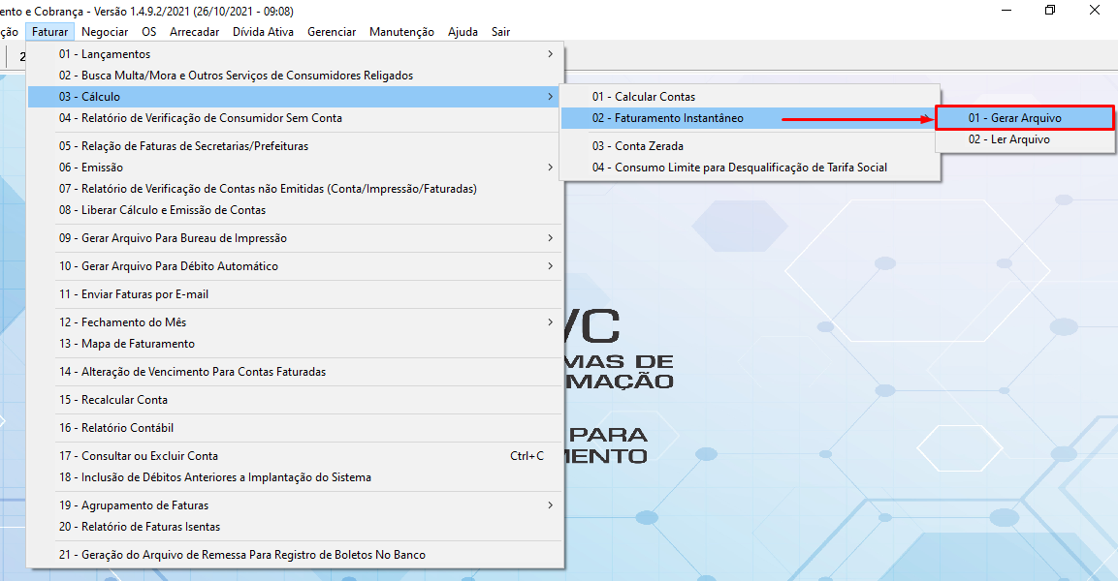This screenshot has width=1118, height=581.
Task: Select Sair from the menu bar
Action: click(500, 31)
